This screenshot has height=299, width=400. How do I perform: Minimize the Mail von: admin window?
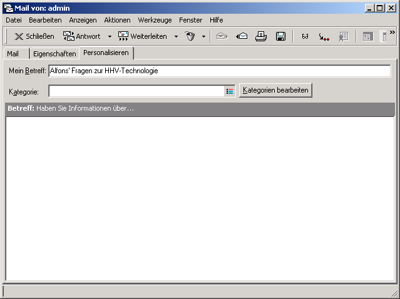pos(369,8)
